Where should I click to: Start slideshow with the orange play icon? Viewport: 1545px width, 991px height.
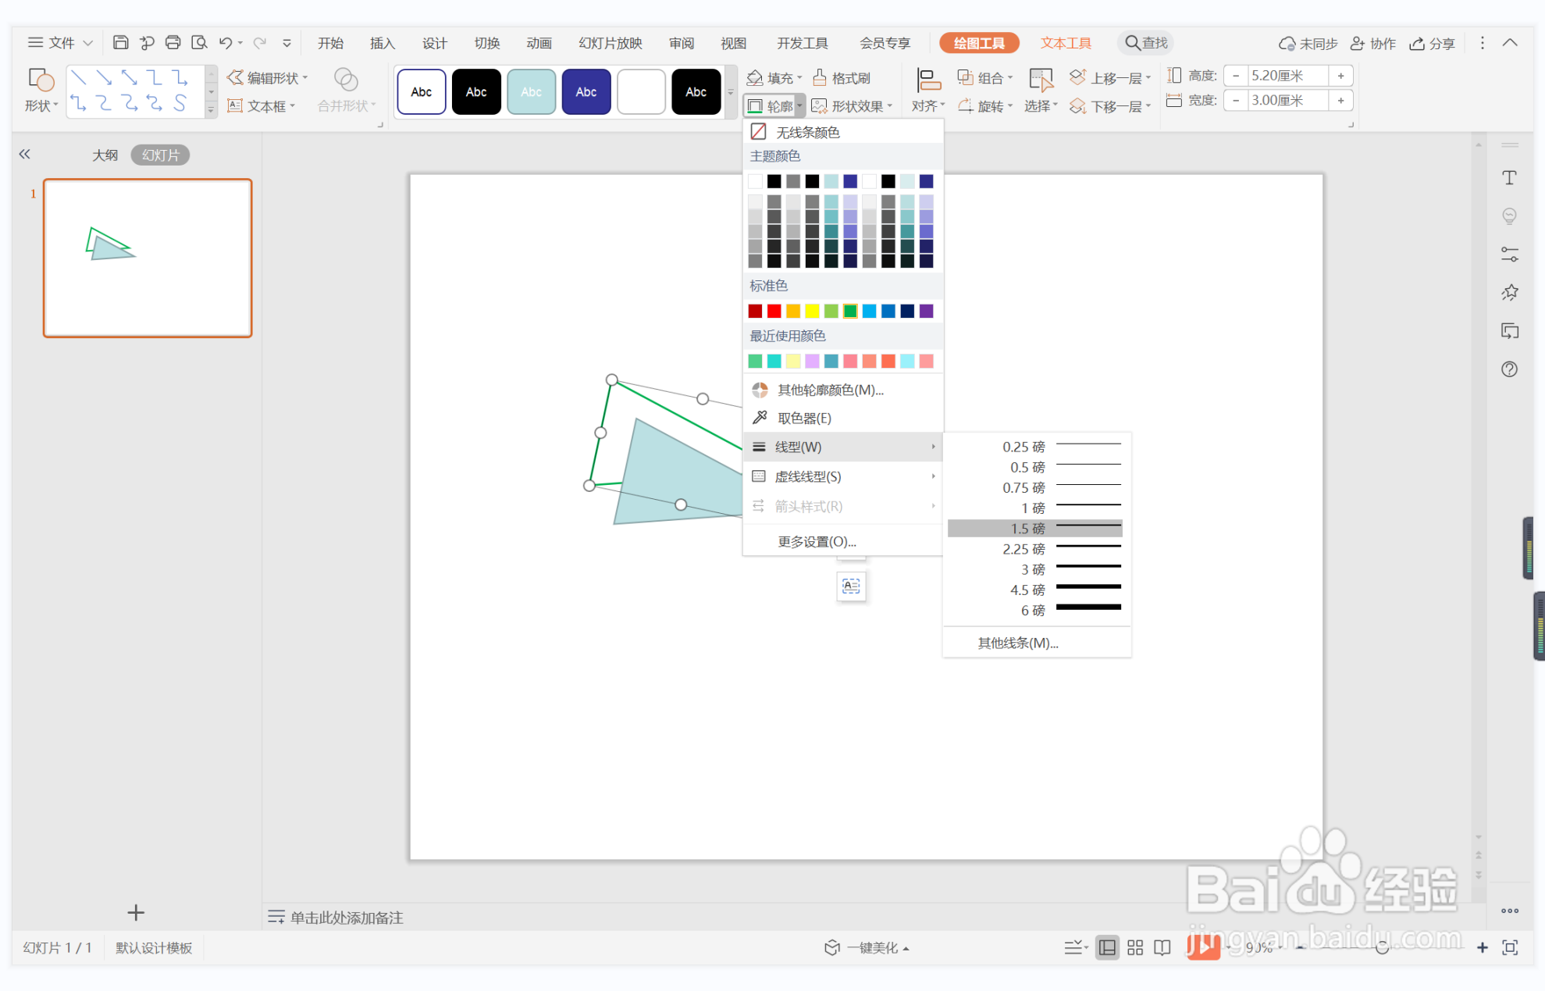click(x=1202, y=946)
